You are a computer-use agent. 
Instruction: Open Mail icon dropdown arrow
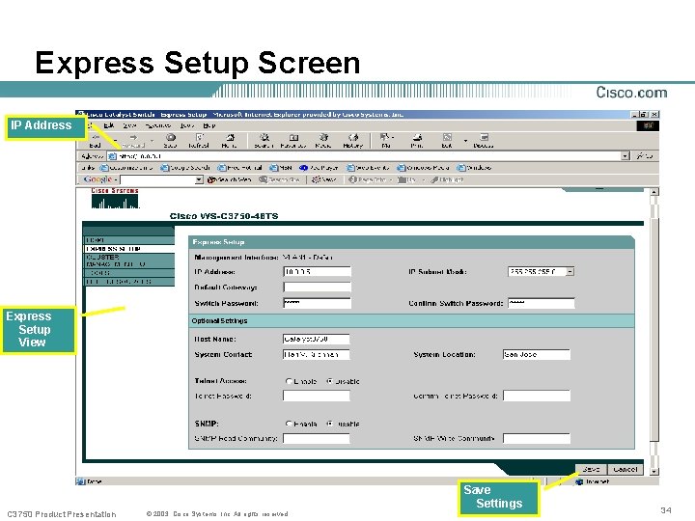tap(393, 137)
